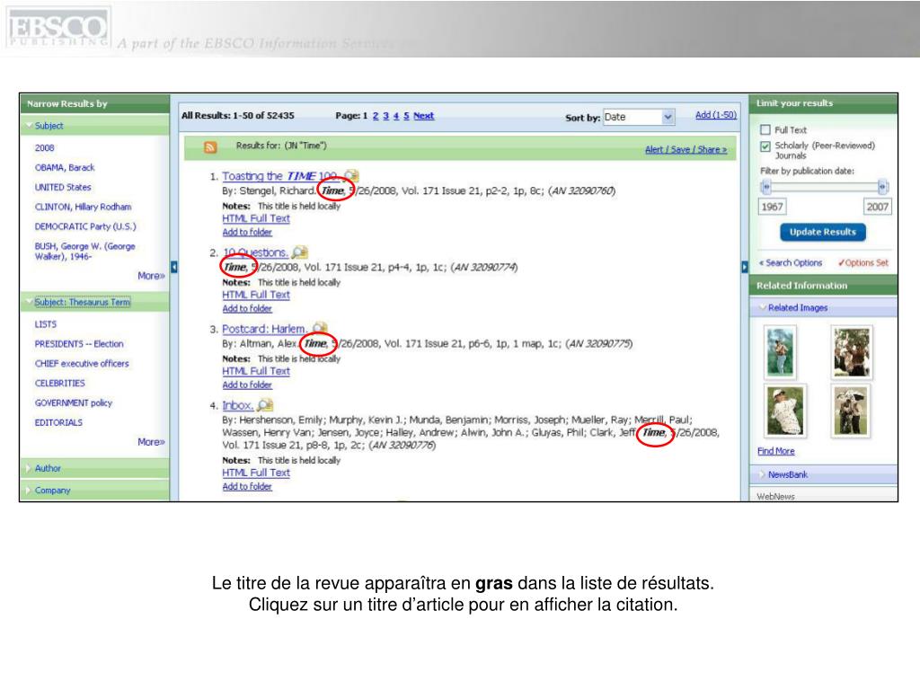The height and width of the screenshot is (690, 920).
Task: Narrow results by PRESIDENTS -- Election
Action: tap(79, 344)
